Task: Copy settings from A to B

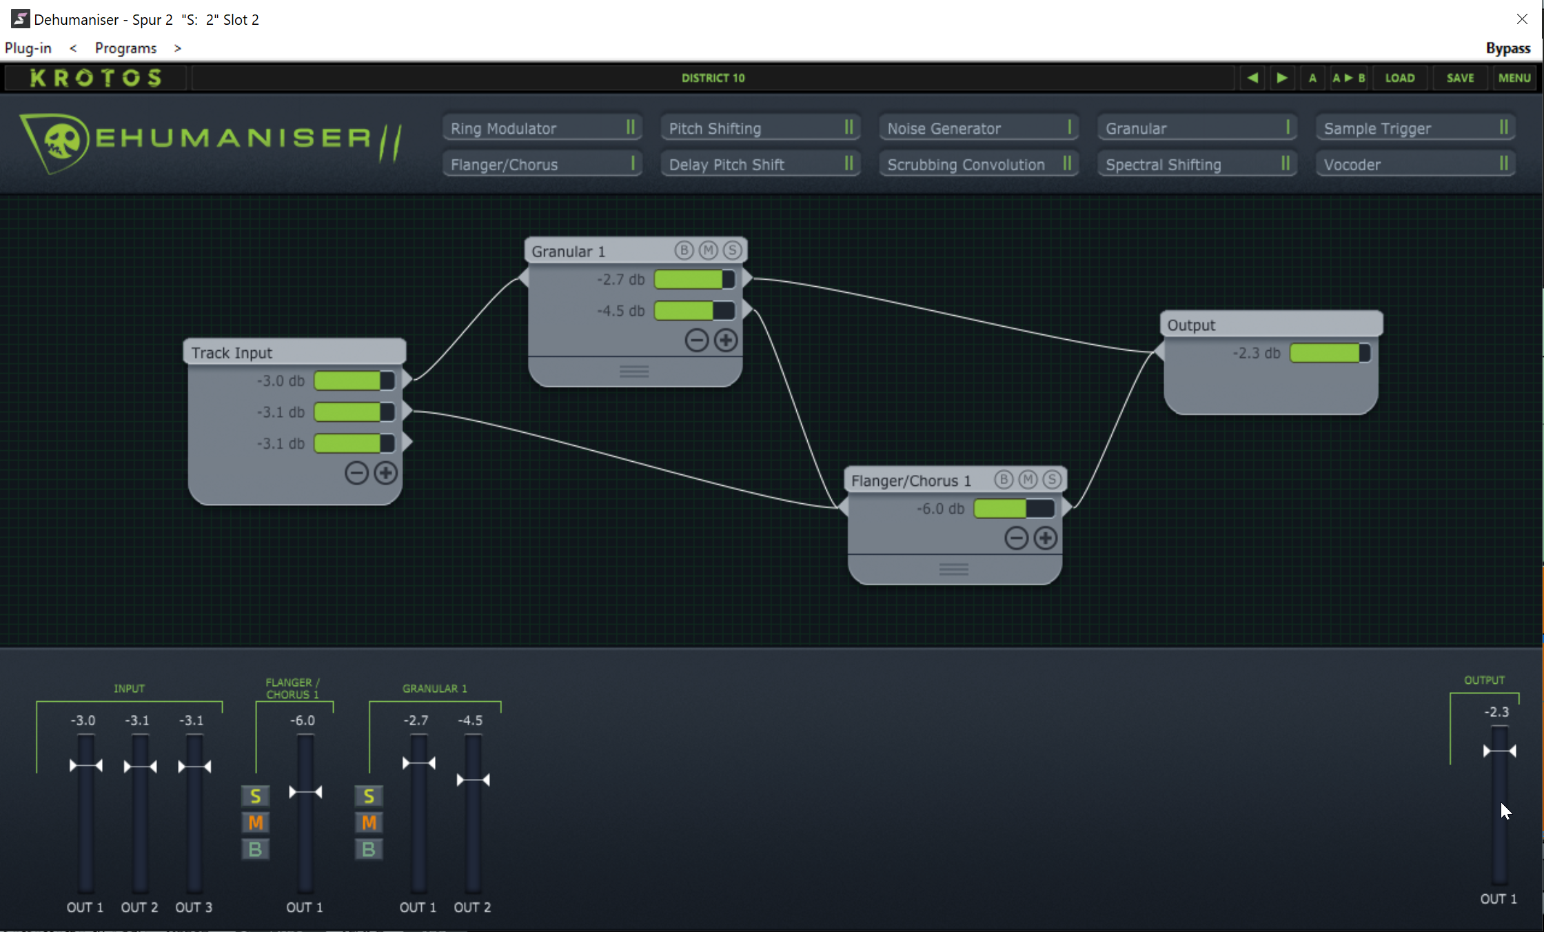Action: click(x=1349, y=78)
